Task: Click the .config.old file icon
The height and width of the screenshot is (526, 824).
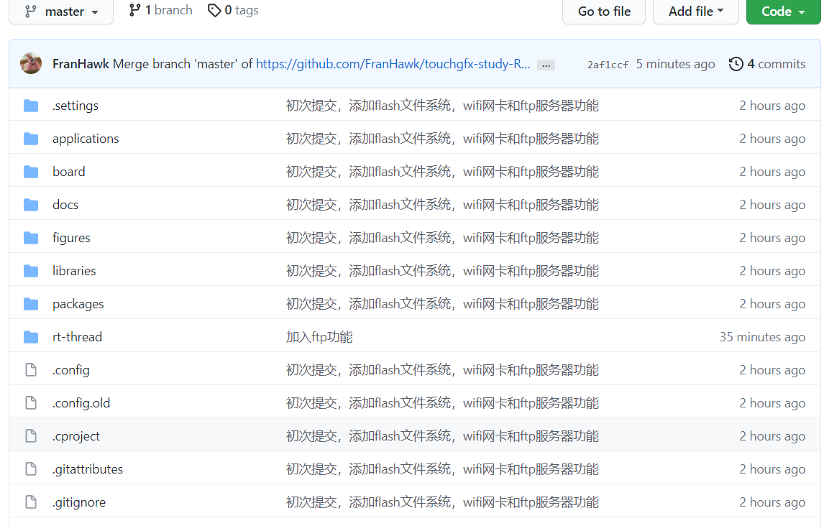Action: [31, 403]
